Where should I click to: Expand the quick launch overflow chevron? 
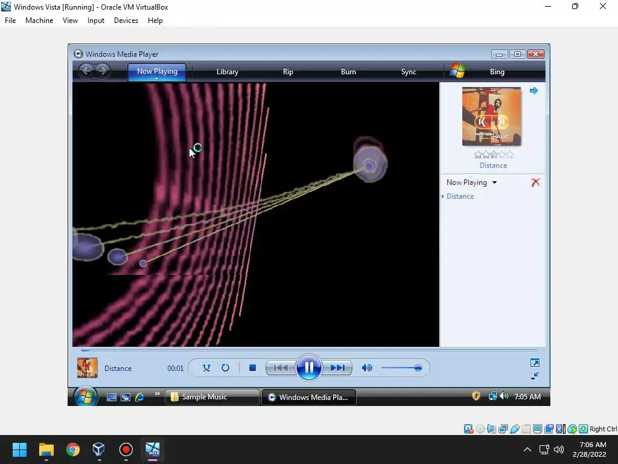158,393
